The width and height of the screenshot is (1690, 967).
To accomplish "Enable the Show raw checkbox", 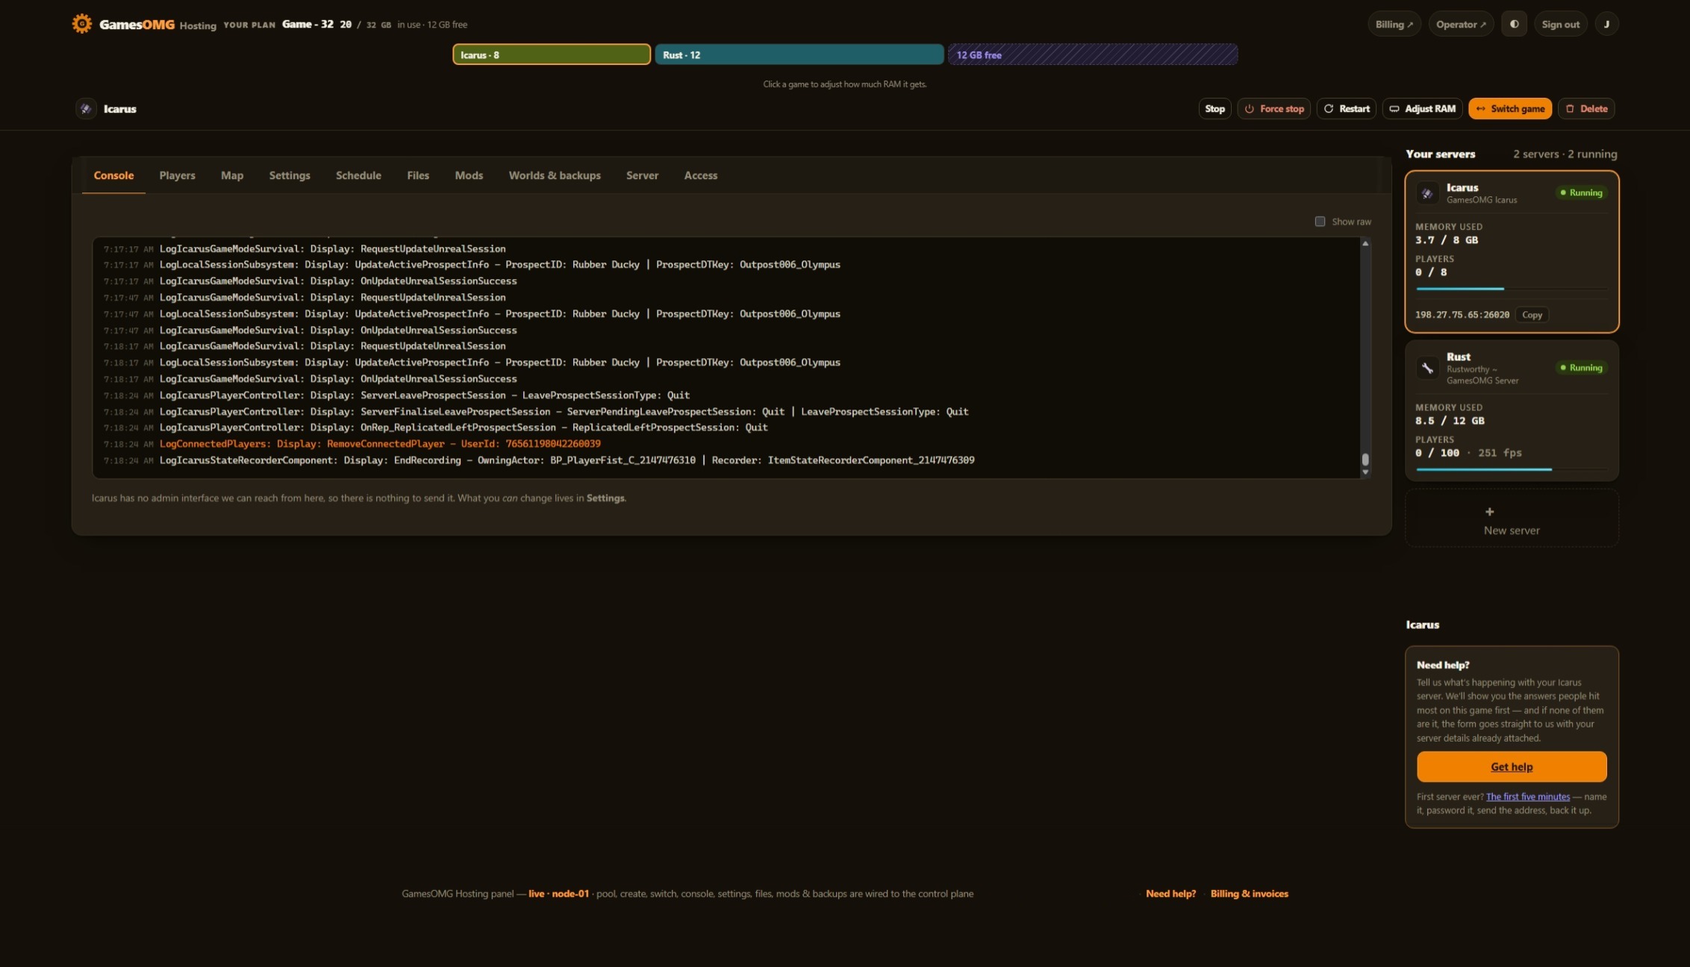I will tap(1320, 222).
